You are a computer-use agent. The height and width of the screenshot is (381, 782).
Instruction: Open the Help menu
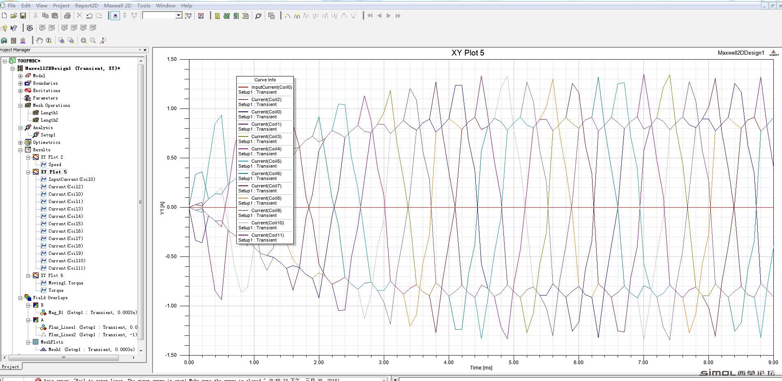pyautogui.click(x=187, y=5)
